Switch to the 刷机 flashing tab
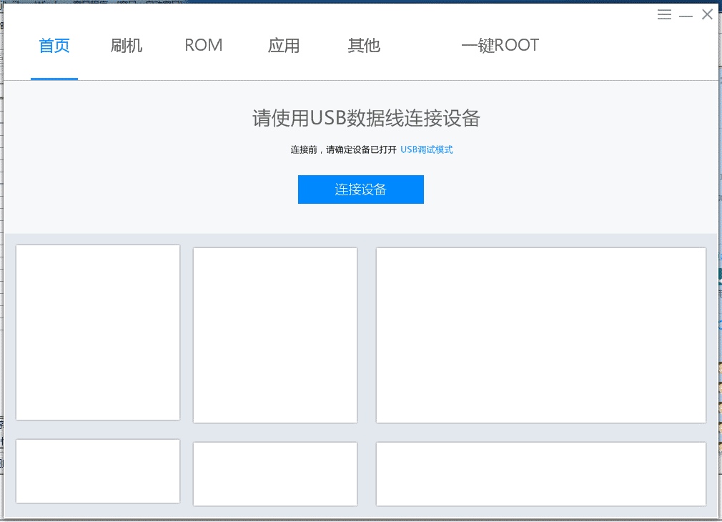This screenshot has height=522, width=722. [126, 44]
